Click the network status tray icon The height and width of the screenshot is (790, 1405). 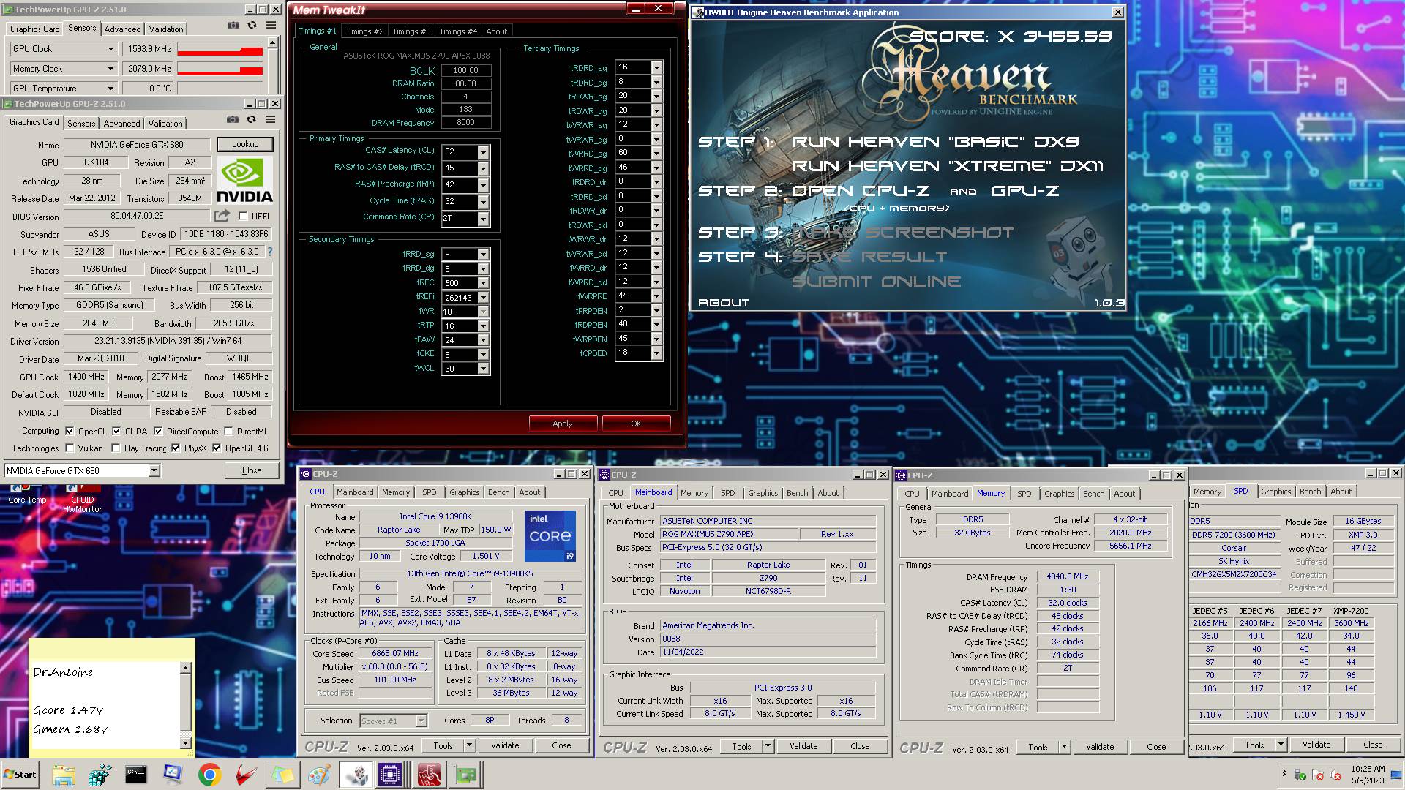1300,775
